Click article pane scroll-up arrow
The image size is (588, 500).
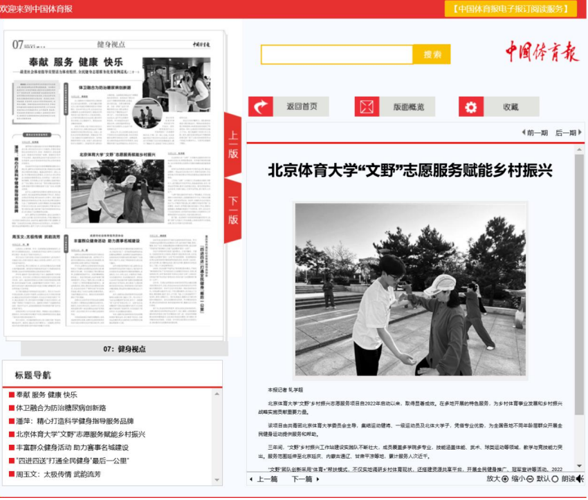pyautogui.click(x=580, y=149)
